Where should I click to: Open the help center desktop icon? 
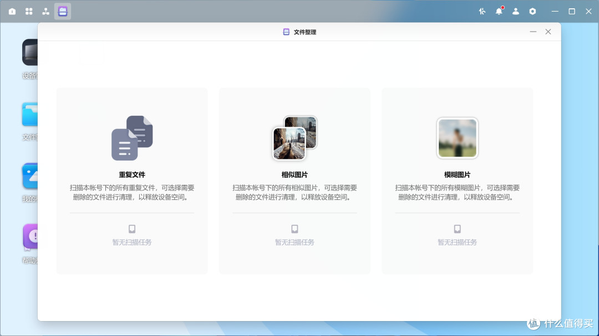[30, 236]
